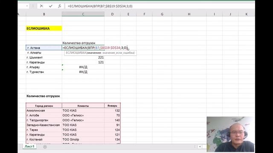Select column E header
Screen dimensions: 273x153
128,14
